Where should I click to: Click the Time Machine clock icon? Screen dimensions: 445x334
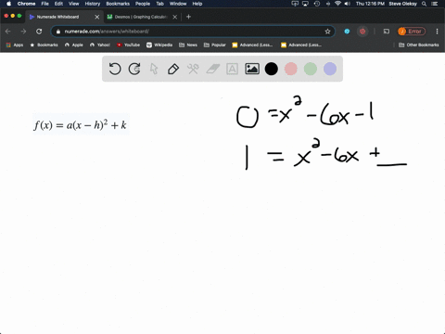tap(317, 4)
